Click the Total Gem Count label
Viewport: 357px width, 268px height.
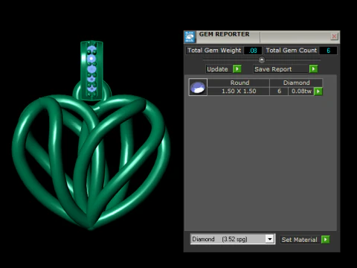[x=292, y=51]
